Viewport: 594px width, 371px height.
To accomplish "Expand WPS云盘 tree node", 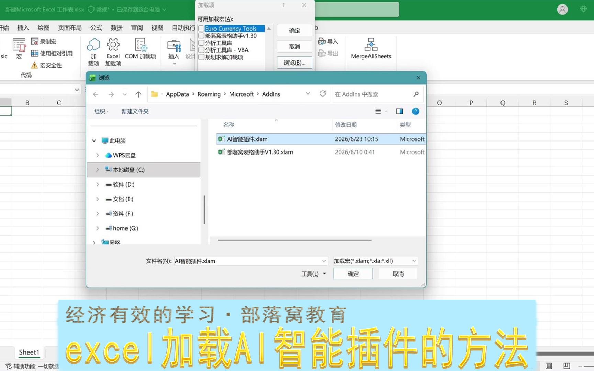I will [x=98, y=155].
